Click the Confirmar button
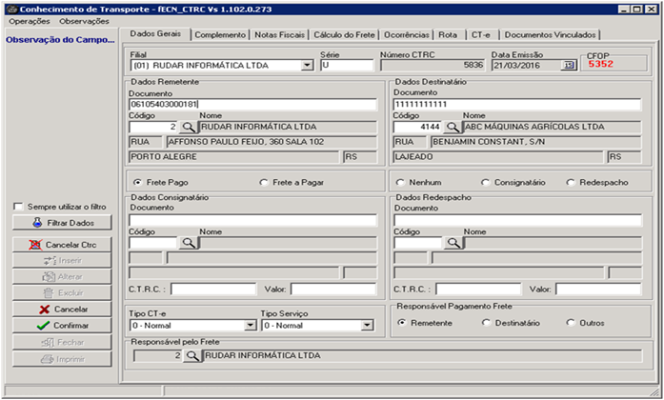 click(x=62, y=326)
